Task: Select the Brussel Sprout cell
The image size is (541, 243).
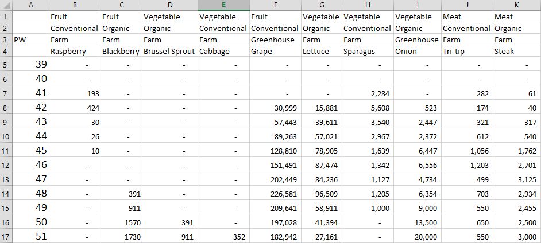Action: (170, 51)
